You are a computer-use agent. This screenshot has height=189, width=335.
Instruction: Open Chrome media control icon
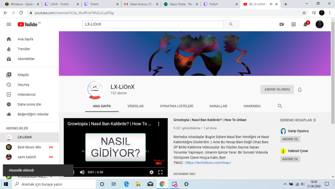pyautogui.click(x=314, y=13)
